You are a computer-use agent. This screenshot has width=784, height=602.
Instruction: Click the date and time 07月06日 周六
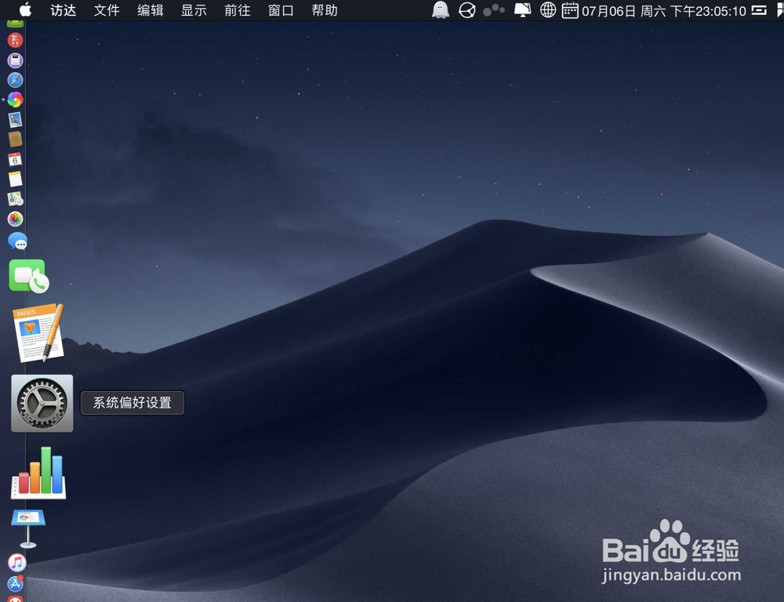click(623, 11)
